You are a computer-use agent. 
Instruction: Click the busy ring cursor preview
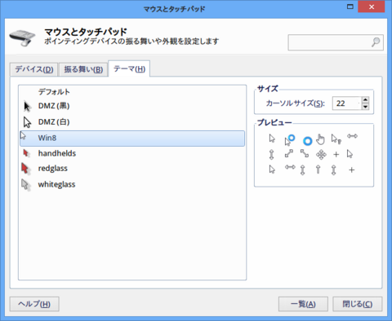coord(308,141)
